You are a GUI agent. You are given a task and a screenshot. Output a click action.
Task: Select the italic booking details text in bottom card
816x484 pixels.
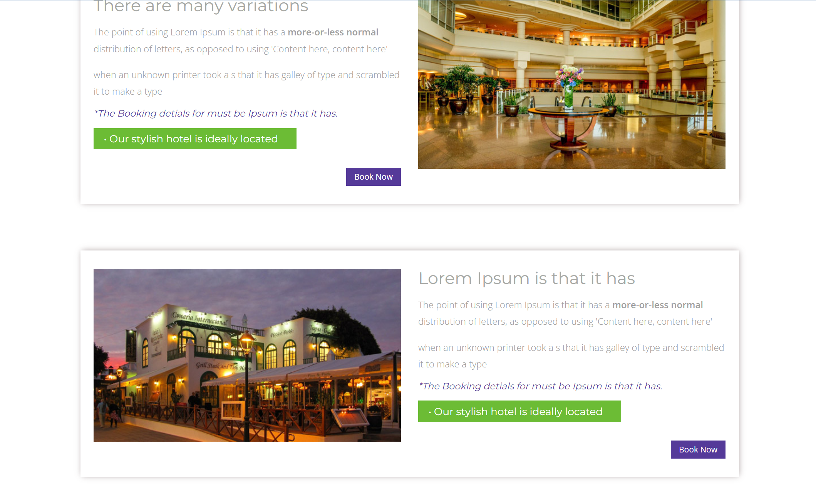540,386
